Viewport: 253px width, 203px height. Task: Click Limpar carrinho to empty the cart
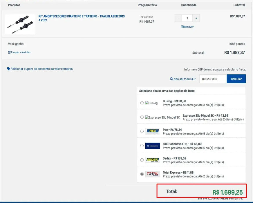point(19,52)
